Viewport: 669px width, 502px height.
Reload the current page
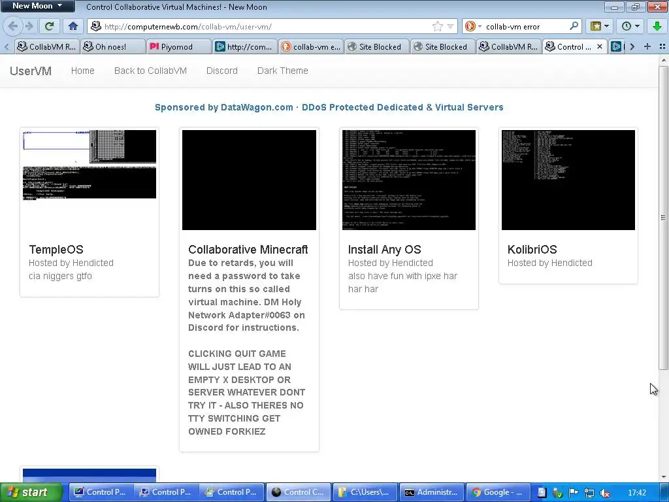click(x=49, y=26)
